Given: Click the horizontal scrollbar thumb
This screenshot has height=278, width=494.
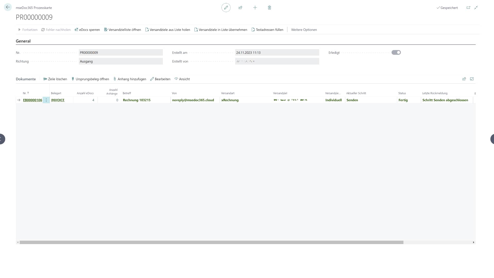Looking at the screenshot, I should click(211, 242).
